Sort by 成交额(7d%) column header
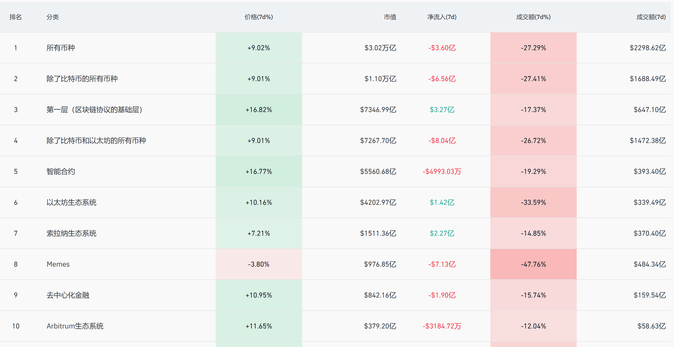 pyautogui.click(x=533, y=17)
